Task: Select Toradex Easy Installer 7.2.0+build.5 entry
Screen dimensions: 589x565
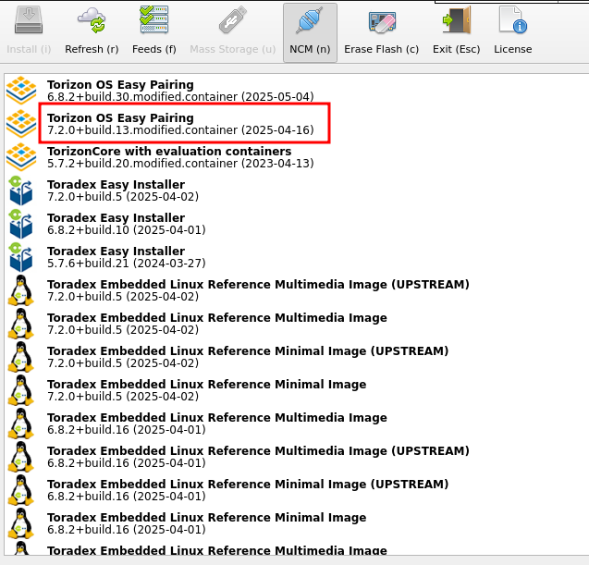Action: (296, 190)
